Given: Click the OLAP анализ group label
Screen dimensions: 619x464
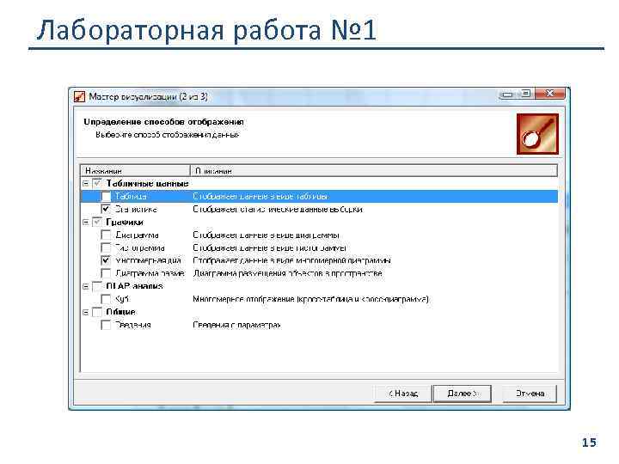Looking at the screenshot, I should tap(134, 286).
